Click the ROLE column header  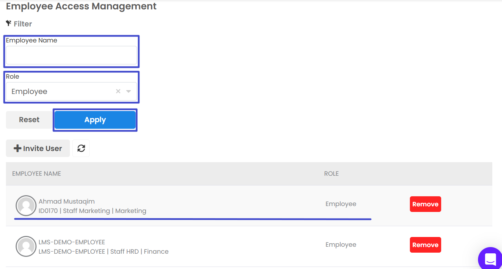[x=331, y=174]
